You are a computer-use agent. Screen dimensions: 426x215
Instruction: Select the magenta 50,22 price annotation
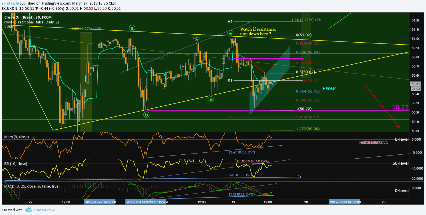[x=400, y=107]
